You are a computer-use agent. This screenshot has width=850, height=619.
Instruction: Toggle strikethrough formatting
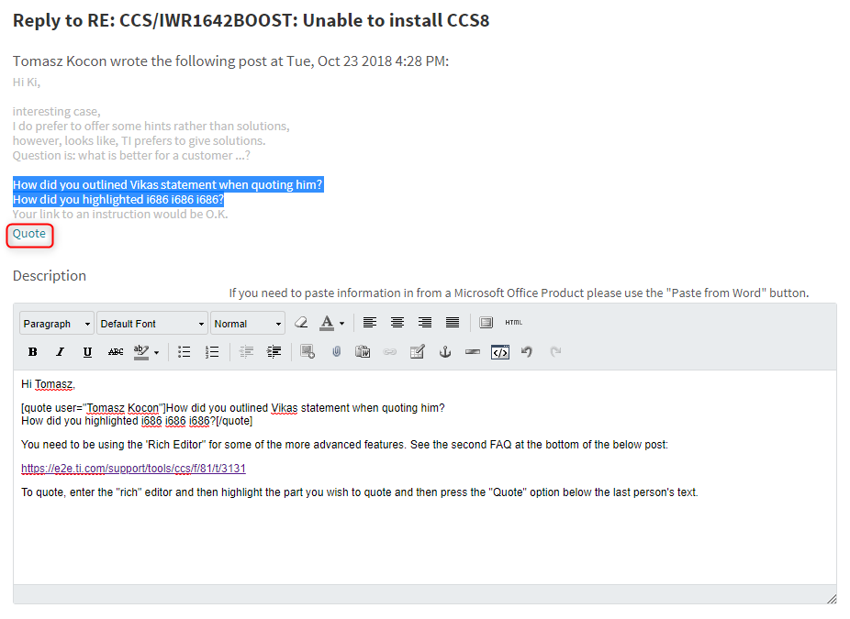point(116,352)
